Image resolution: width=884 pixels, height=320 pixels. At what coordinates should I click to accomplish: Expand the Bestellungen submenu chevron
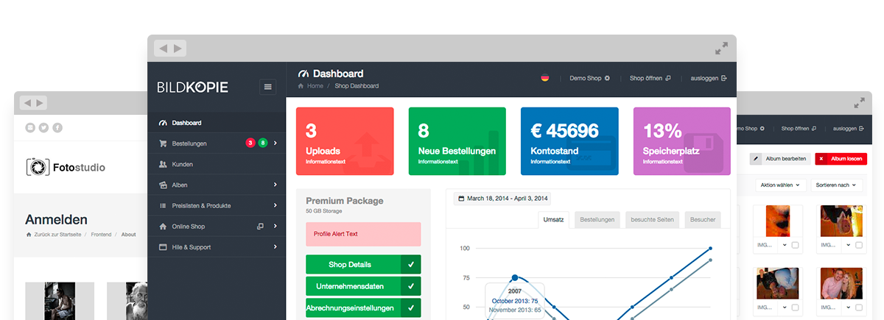(275, 143)
